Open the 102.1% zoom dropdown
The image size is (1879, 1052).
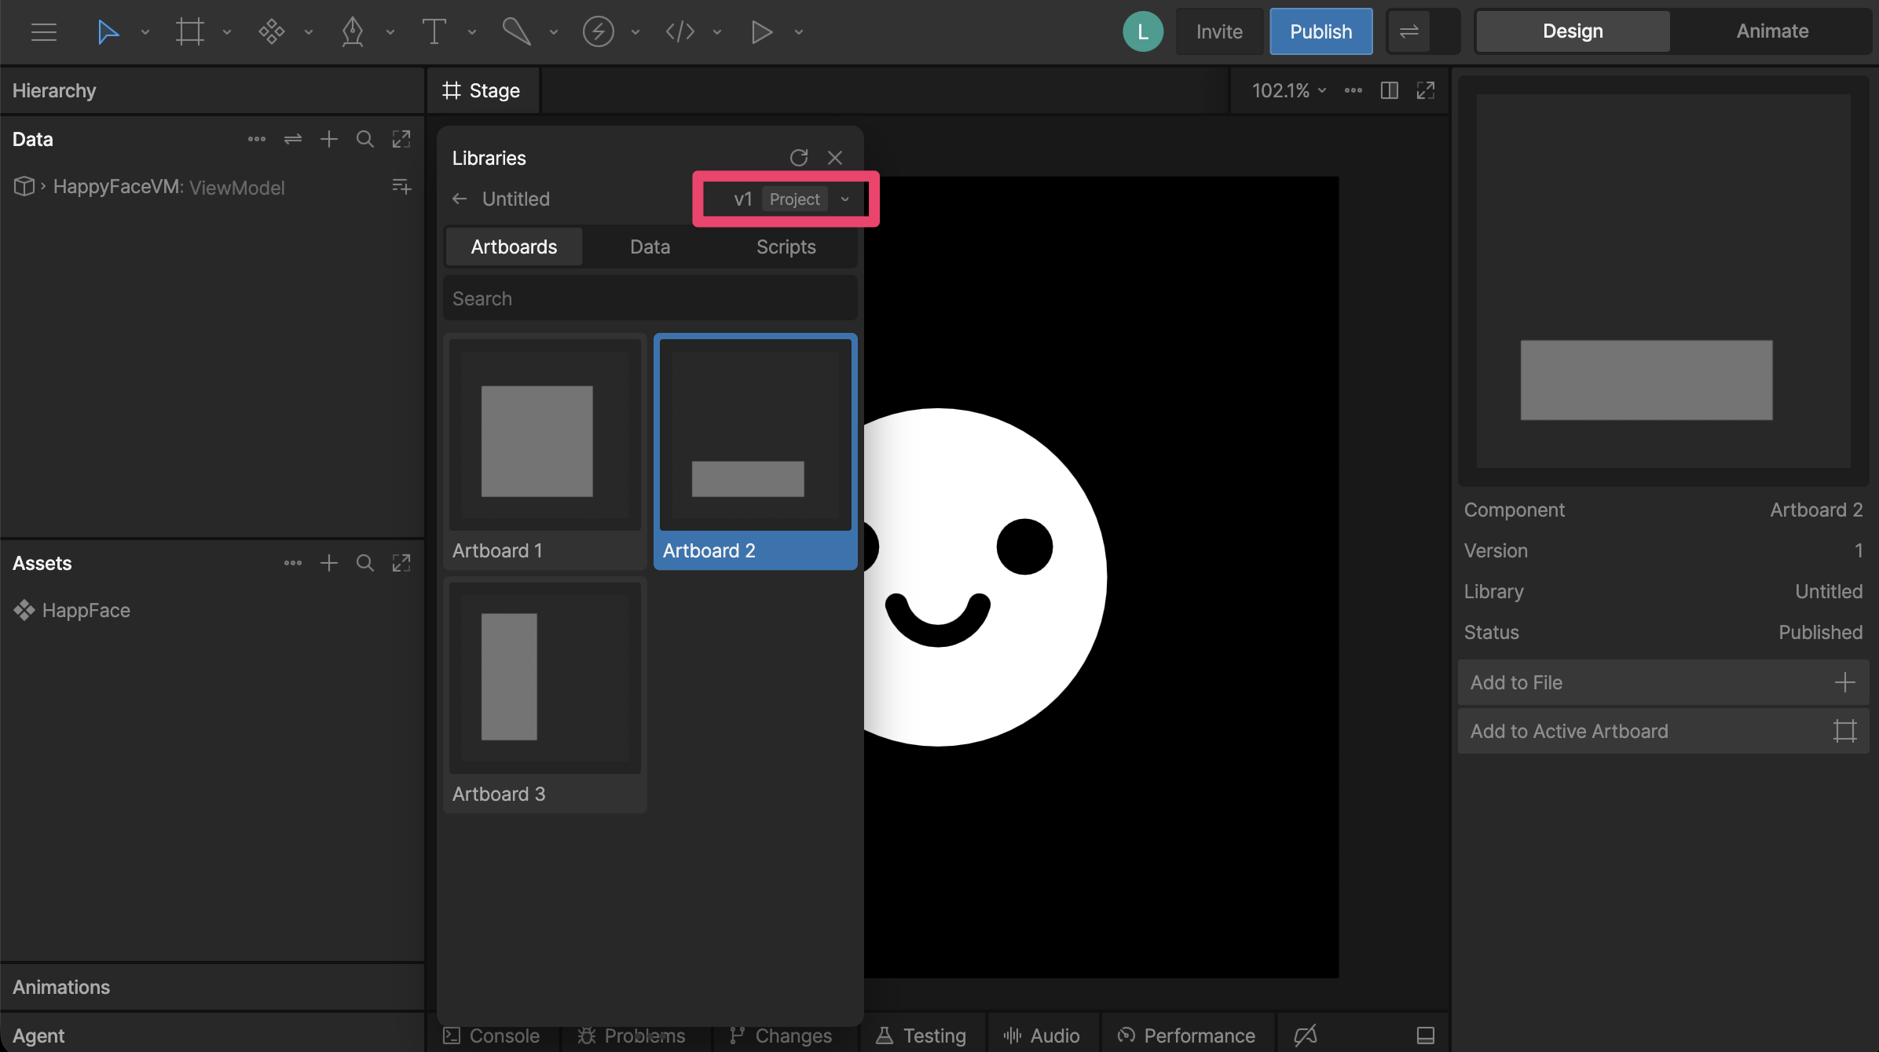(1289, 90)
